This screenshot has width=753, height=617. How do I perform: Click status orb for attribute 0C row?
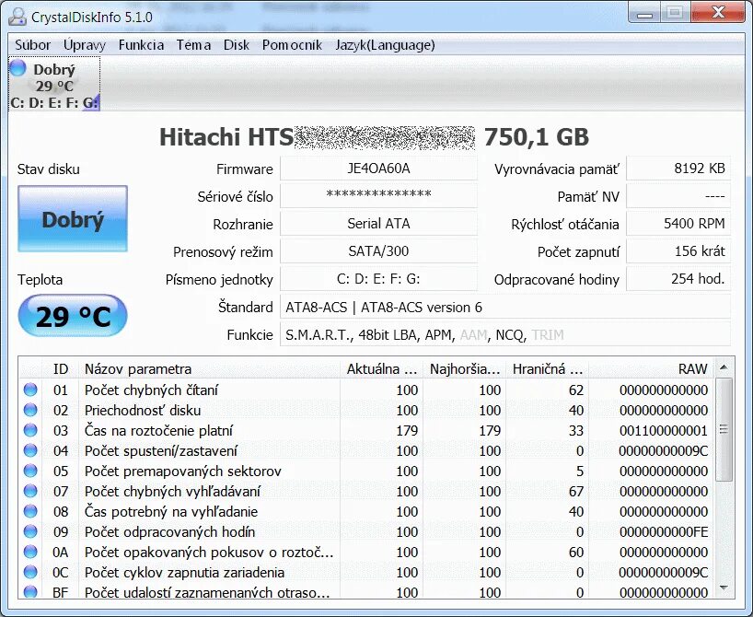[30, 572]
